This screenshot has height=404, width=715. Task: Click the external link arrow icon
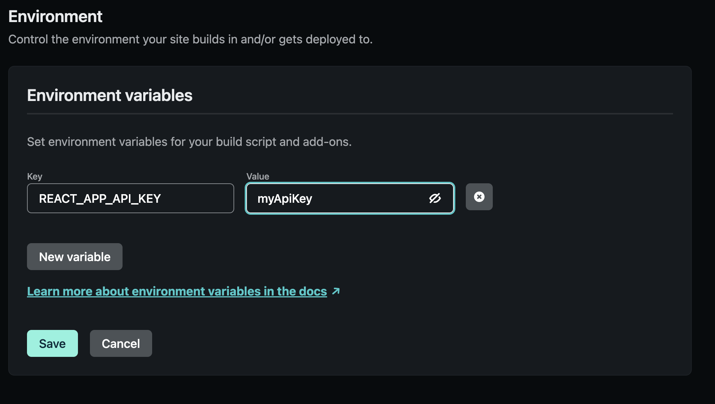pos(336,291)
